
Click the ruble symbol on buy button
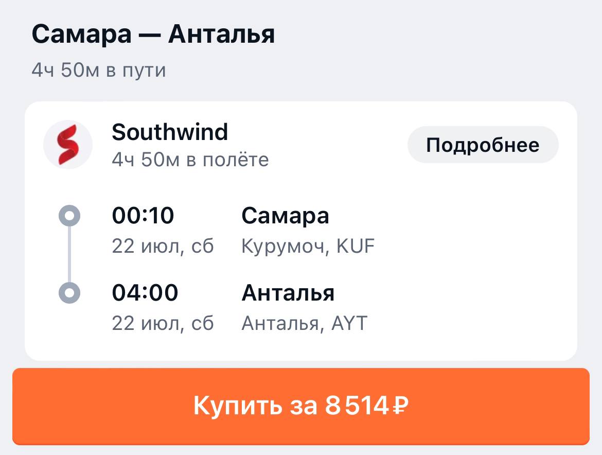tap(400, 406)
